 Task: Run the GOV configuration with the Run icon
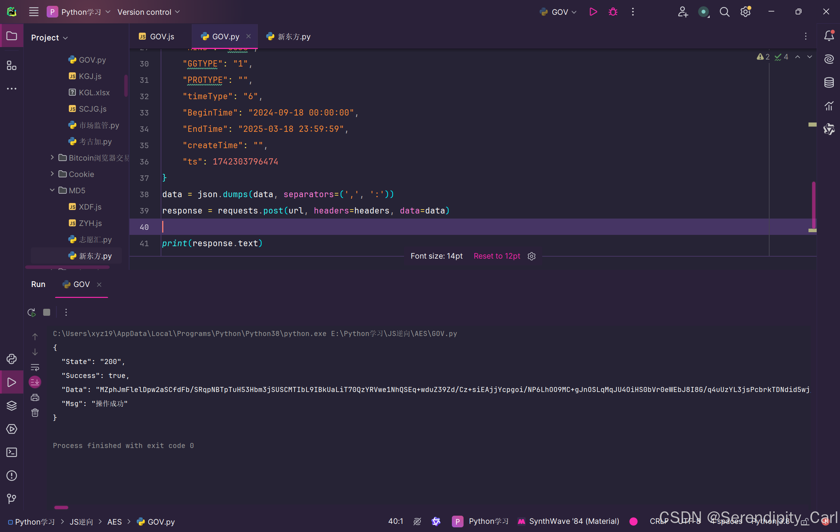[x=593, y=12]
